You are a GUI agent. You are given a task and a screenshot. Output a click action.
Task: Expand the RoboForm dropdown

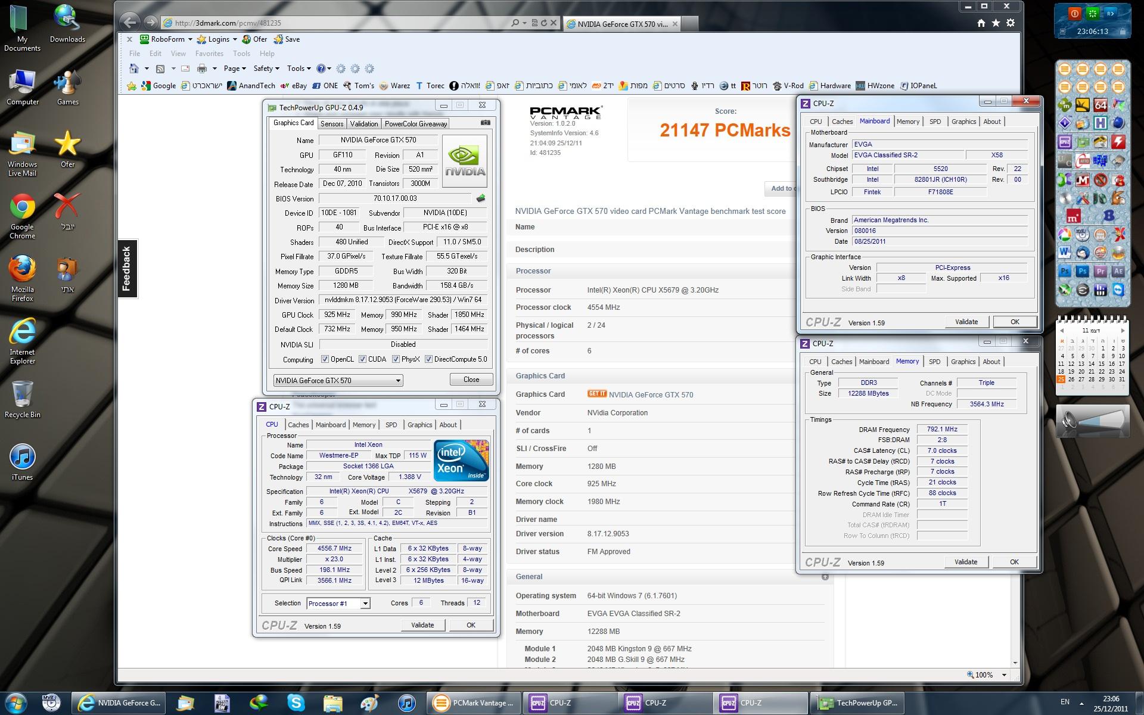point(190,39)
